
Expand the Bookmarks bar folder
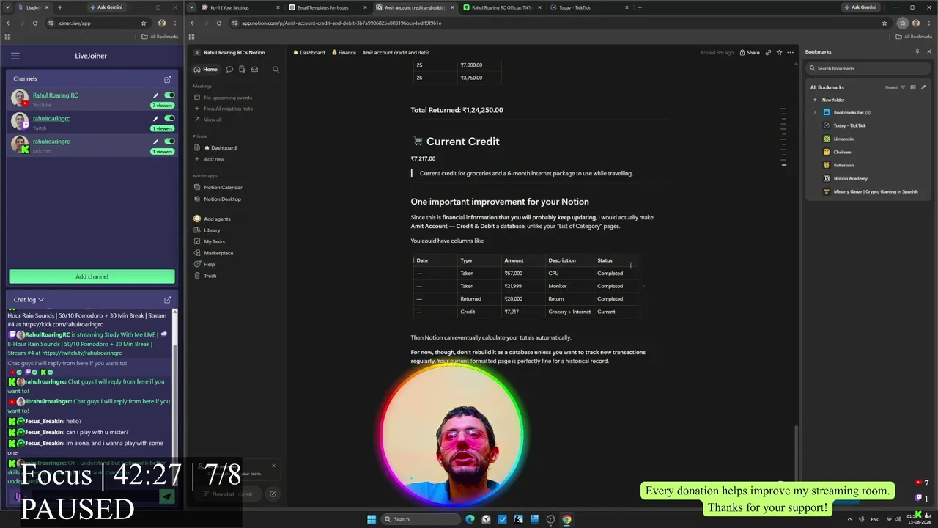815,113
